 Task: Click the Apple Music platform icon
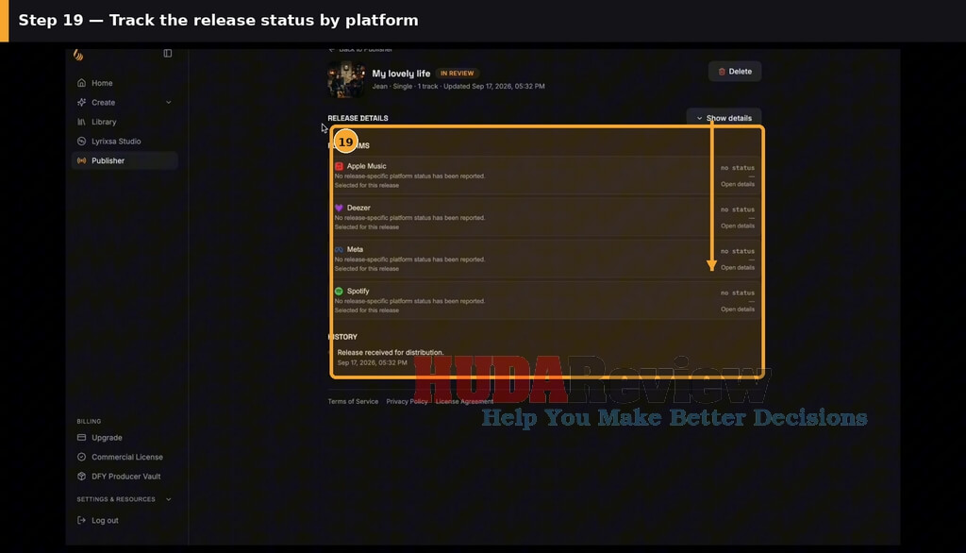(x=339, y=166)
